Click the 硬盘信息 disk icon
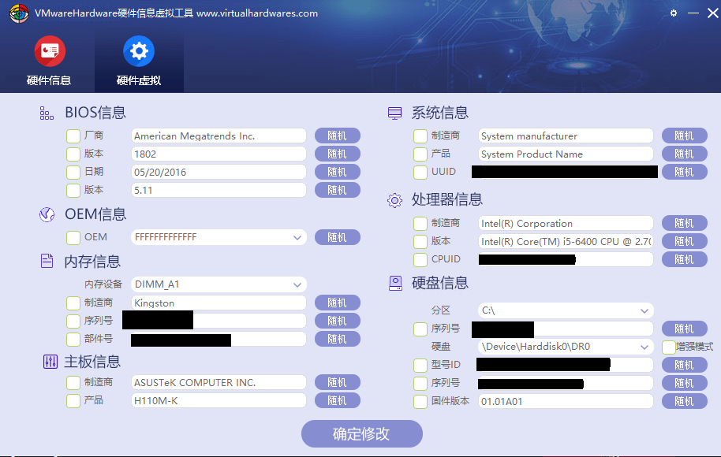Screen dimensions: 721x457 [x=395, y=283]
